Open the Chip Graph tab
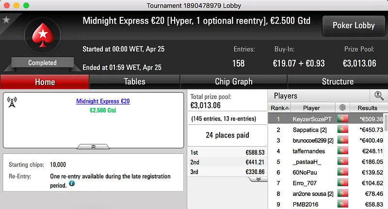Image resolution: width=388 pixels, height=209 pixels. tap(233, 82)
